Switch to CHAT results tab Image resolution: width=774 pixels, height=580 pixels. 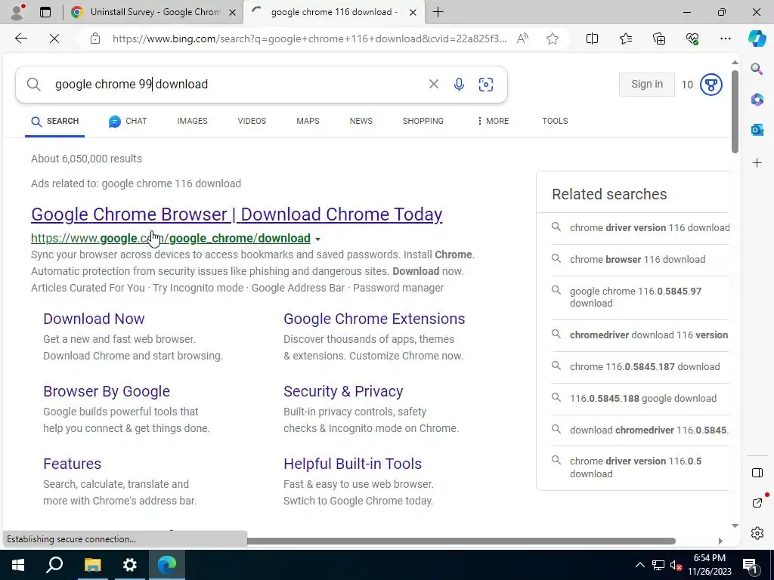pyautogui.click(x=128, y=121)
